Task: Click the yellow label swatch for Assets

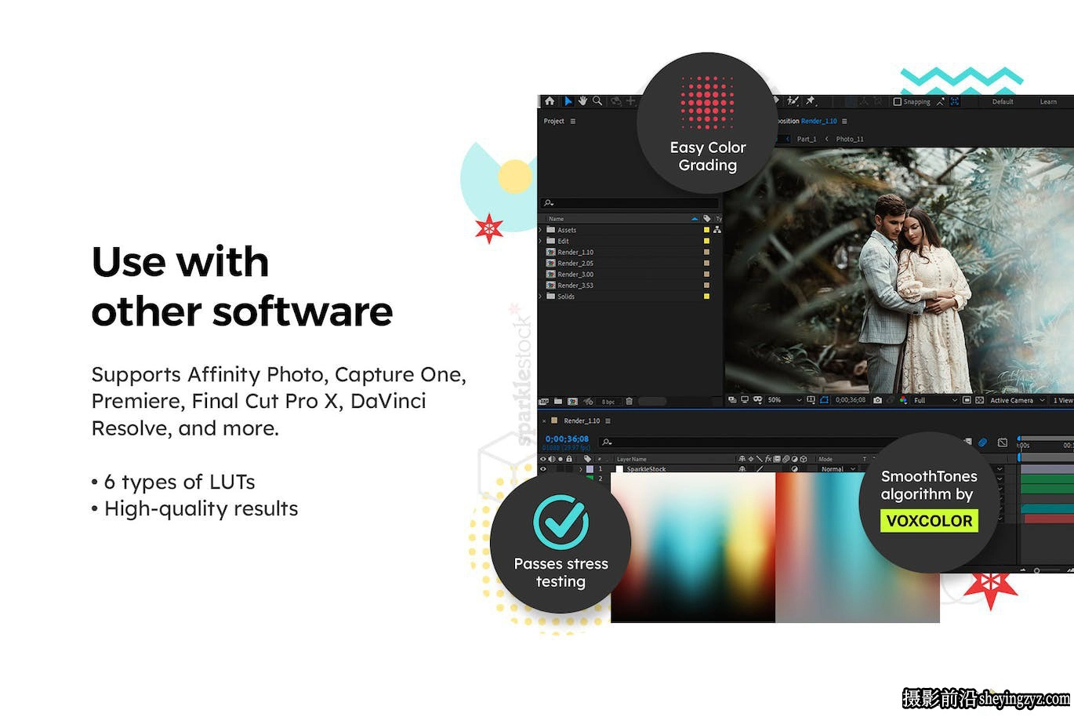Action: tap(706, 230)
